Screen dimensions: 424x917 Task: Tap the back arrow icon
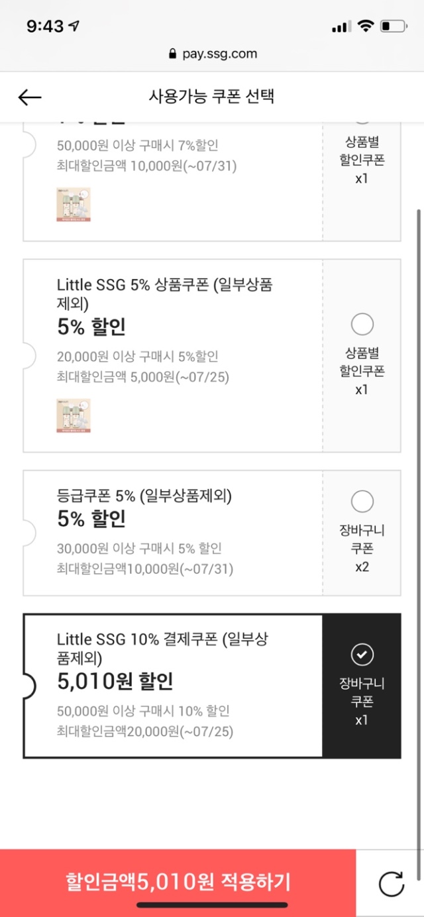30,97
